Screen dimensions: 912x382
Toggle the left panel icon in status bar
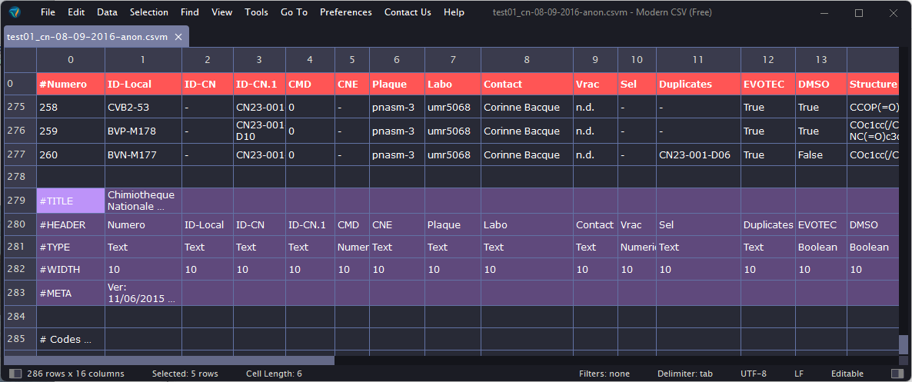[16, 374]
